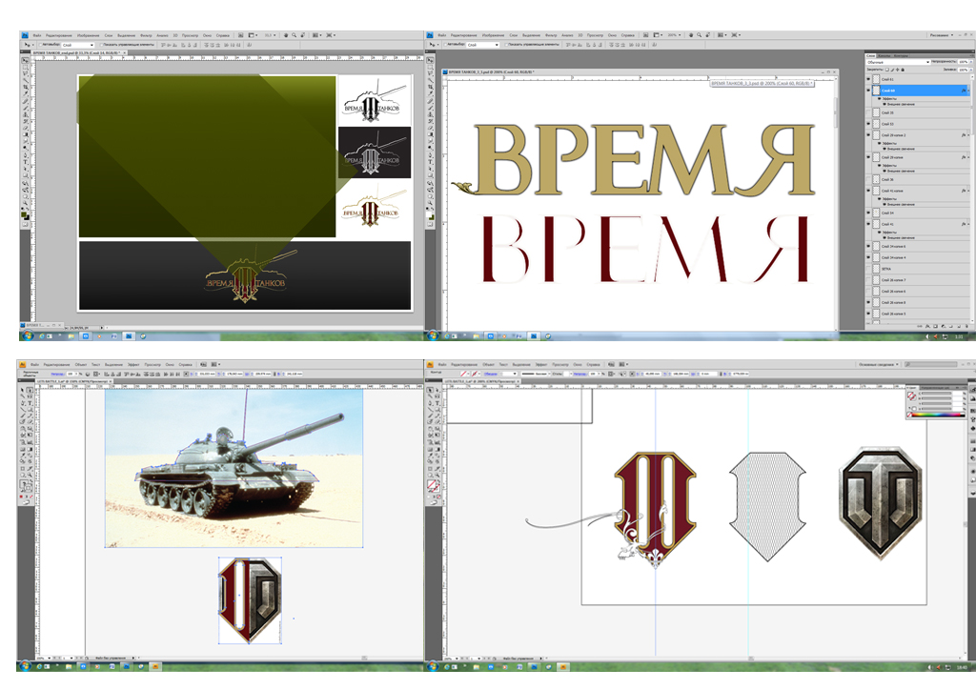This screenshot has height=690, width=976.
Task: Open Непрозрачность opacity dropdown in Layers panel
Action: [971, 62]
